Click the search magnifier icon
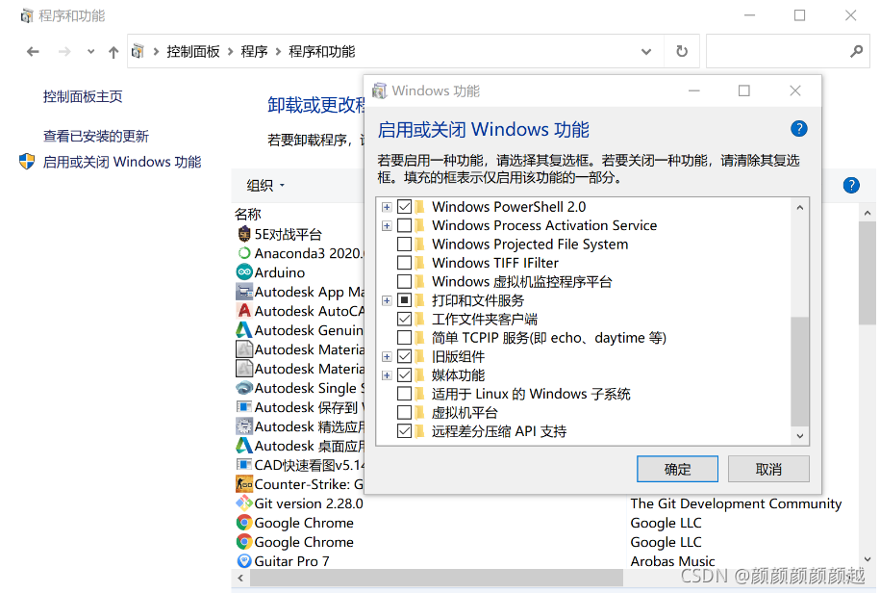The height and width of the screenshot is (593, 880). point(856,52)
